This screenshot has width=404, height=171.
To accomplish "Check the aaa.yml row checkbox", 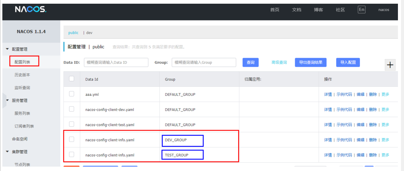I will point(72,94).
